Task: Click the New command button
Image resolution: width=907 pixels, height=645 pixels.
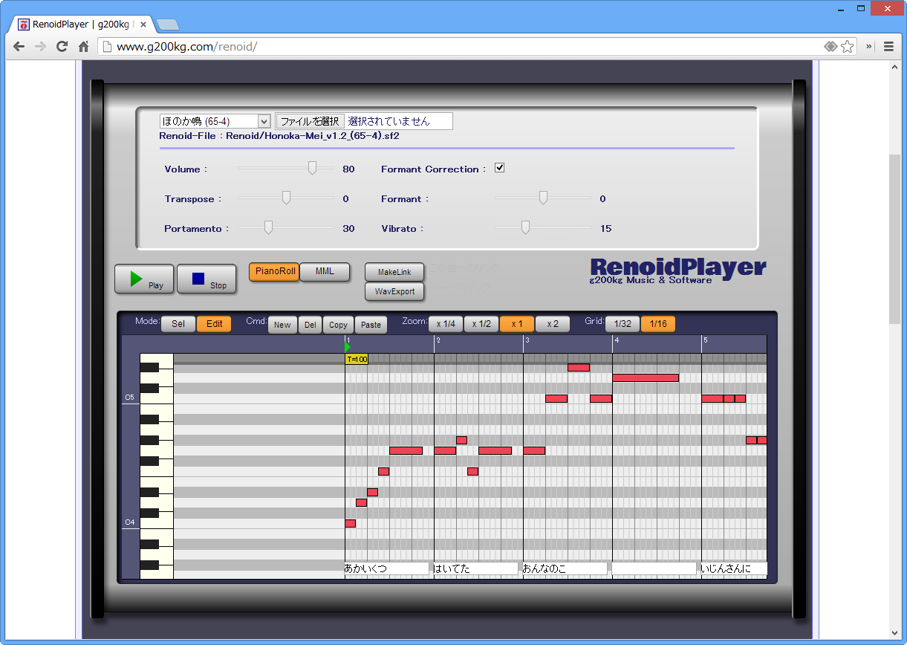Action: (x=282, y=324)
